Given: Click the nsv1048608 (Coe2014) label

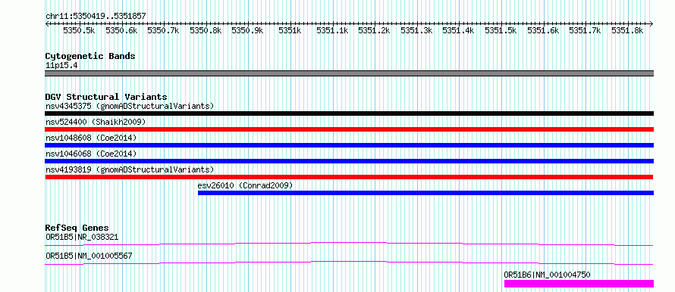Looking at the screenshot, I should point(91,138).
